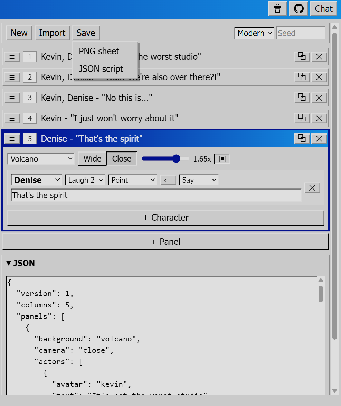Add a character with + Character
The image size is (341, 406).
[x=165, y=218]
